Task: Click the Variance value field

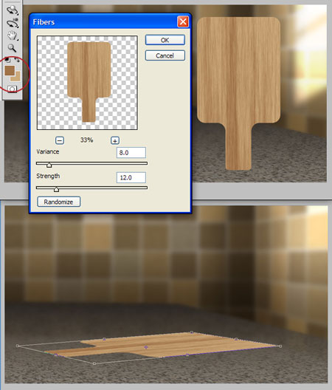Action: click(x=131, y=152)
